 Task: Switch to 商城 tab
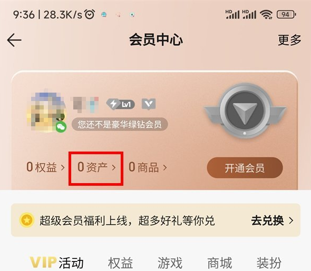click(220, 263)
